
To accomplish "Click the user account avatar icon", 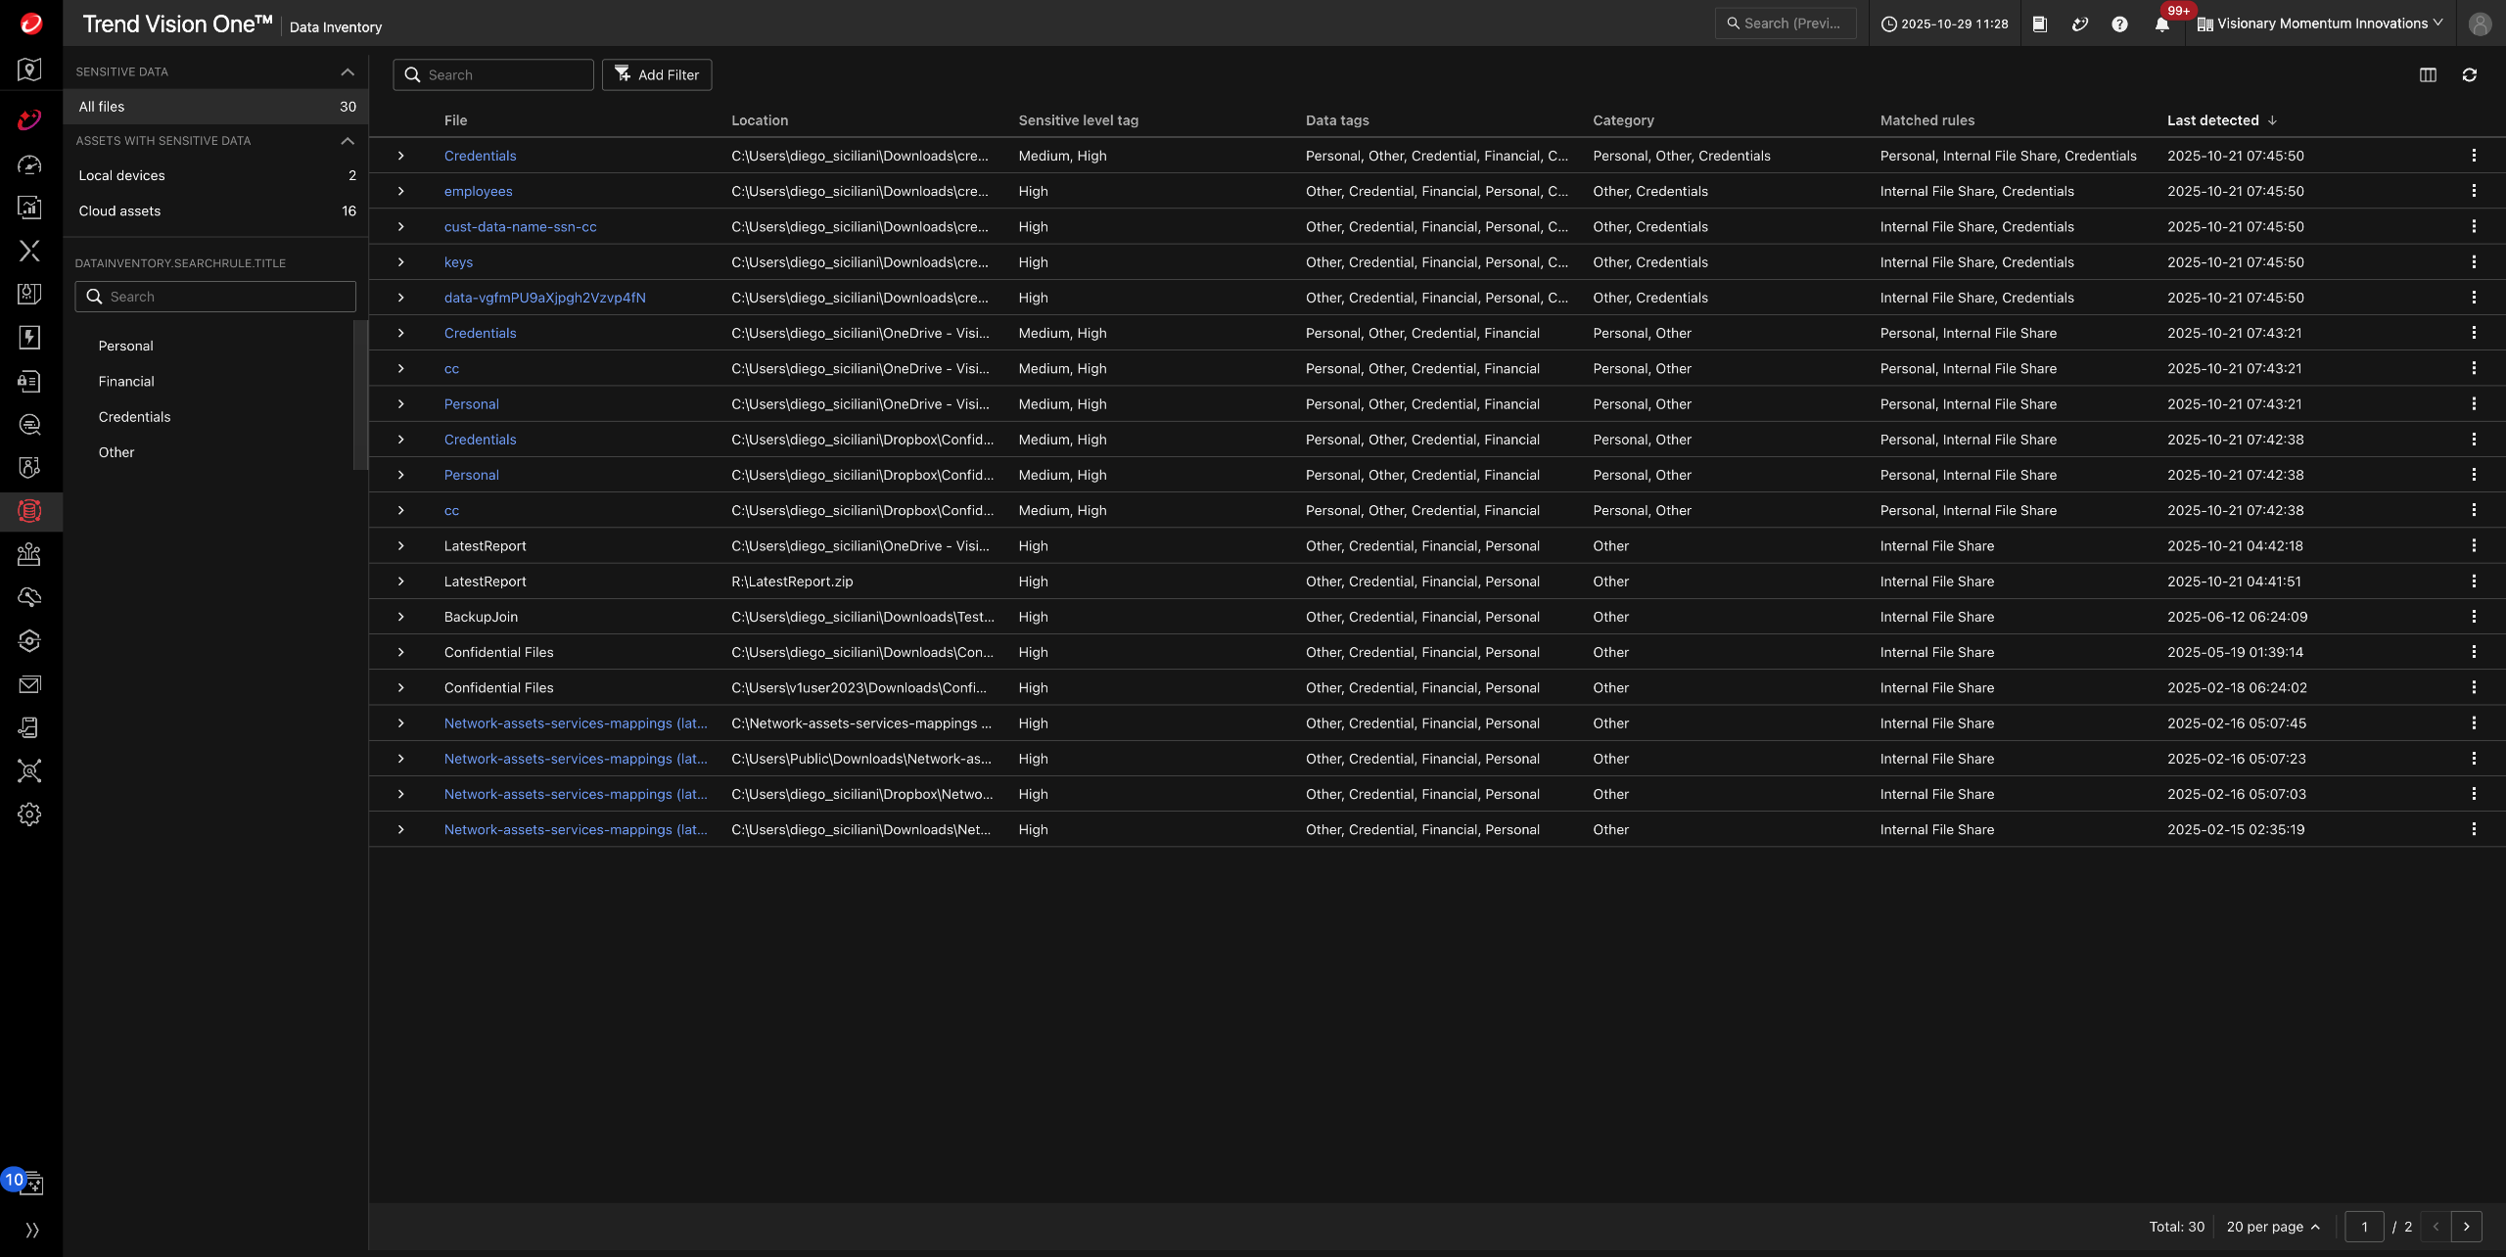I will [2480, 24].
